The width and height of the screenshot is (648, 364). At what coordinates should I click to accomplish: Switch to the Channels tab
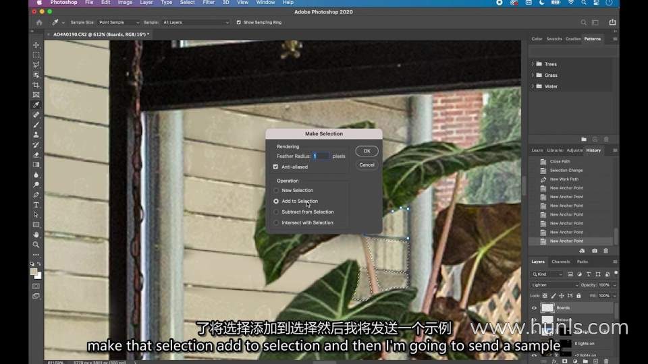[x=560, y=262]
